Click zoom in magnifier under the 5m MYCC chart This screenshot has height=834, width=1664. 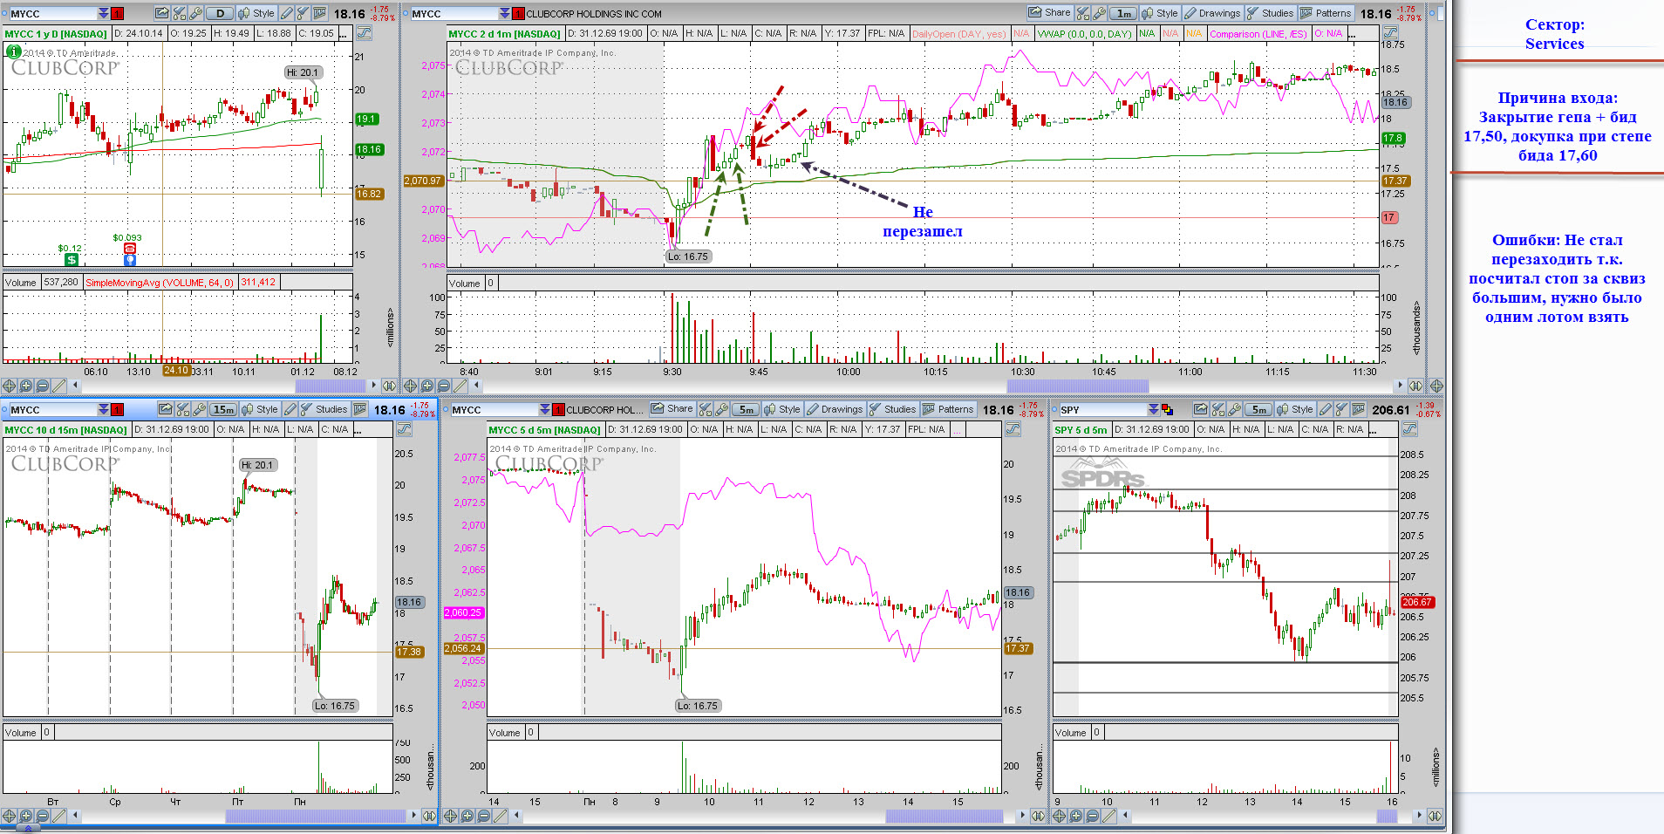coord(467,816)
